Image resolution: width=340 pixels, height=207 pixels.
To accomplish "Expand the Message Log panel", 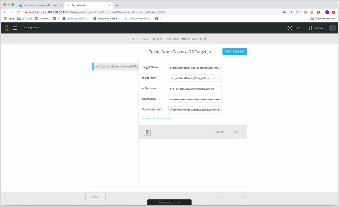I will (x=169, y=202).
